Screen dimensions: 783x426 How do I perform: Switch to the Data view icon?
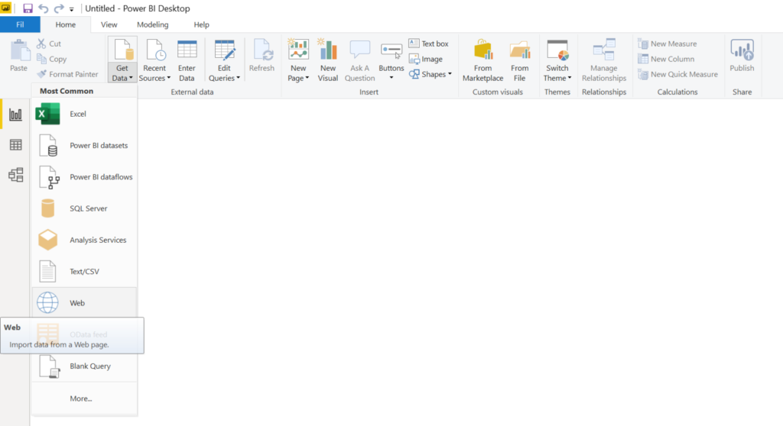(x=15, y=145)
